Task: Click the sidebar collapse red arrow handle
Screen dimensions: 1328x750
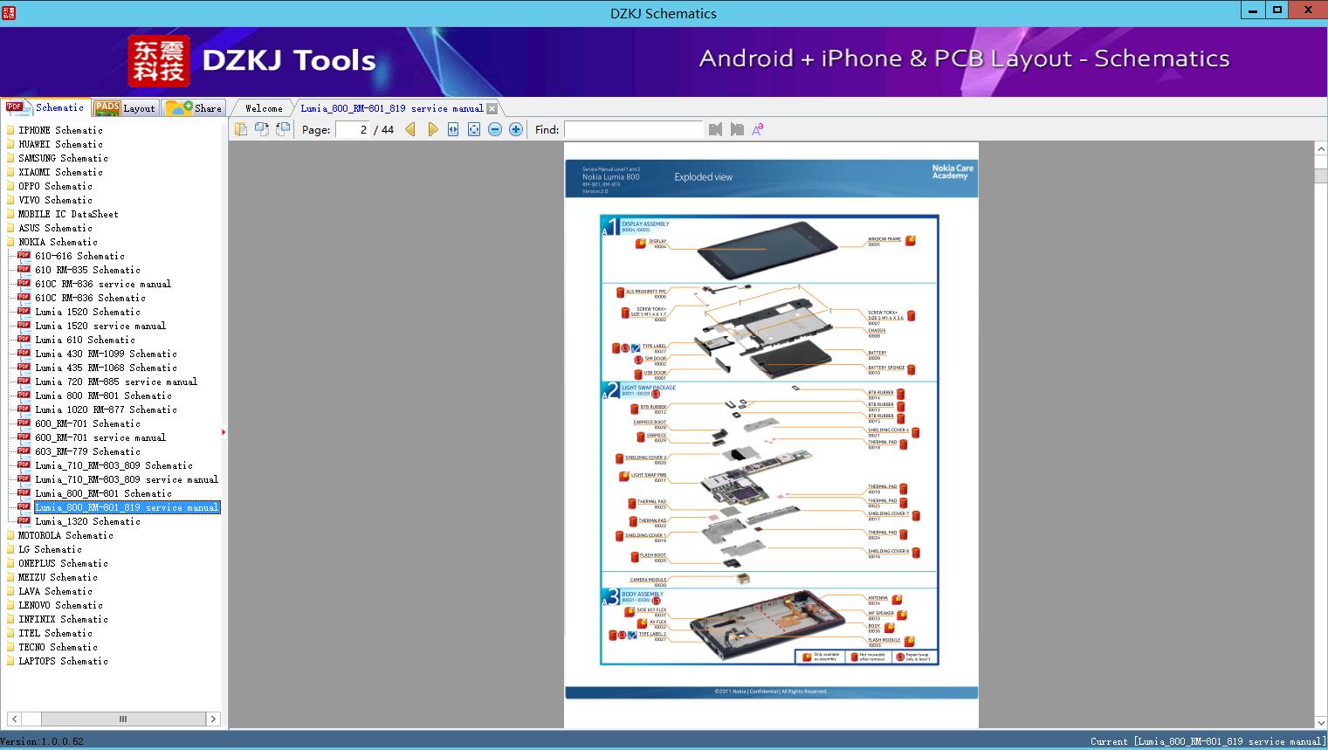Action: [224, 431]
